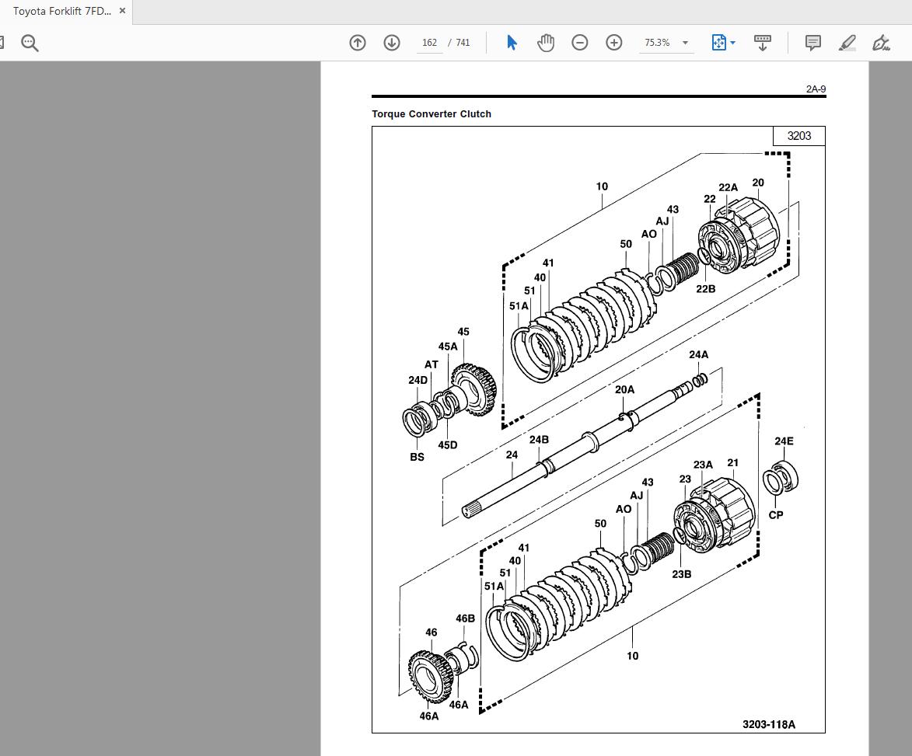
Task: Click part label 45D below gear
Action: click(x=447, y=445)
